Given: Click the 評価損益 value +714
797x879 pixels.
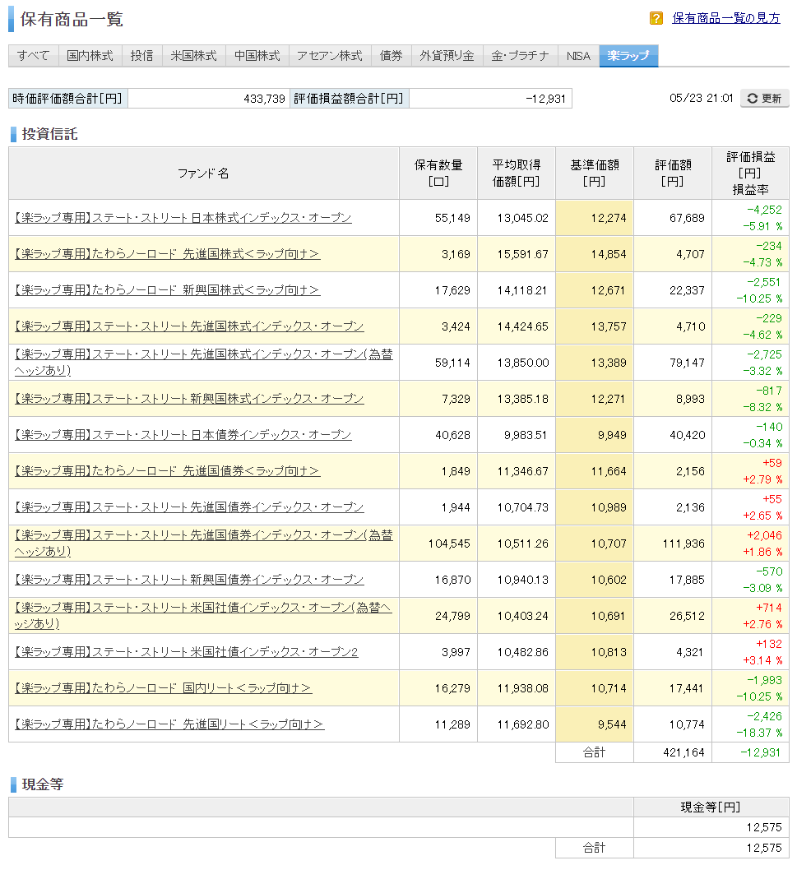Looking at the screenshot, I should (x=768, y=608).
